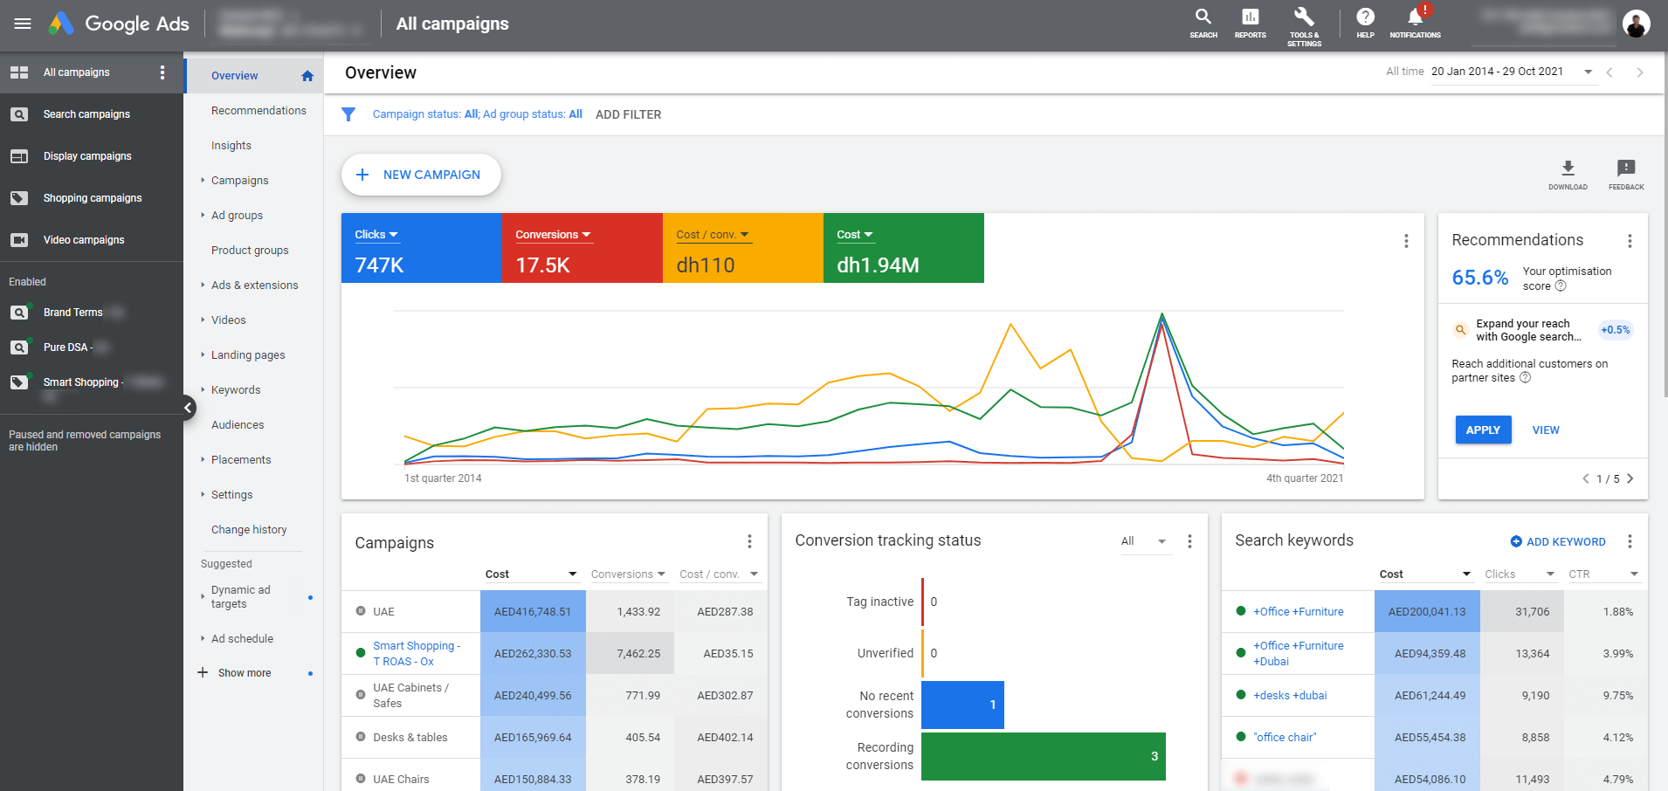Screen dimensions: 1668x791
Task: Open the Feedback icon
Action: click(1625, 174)
